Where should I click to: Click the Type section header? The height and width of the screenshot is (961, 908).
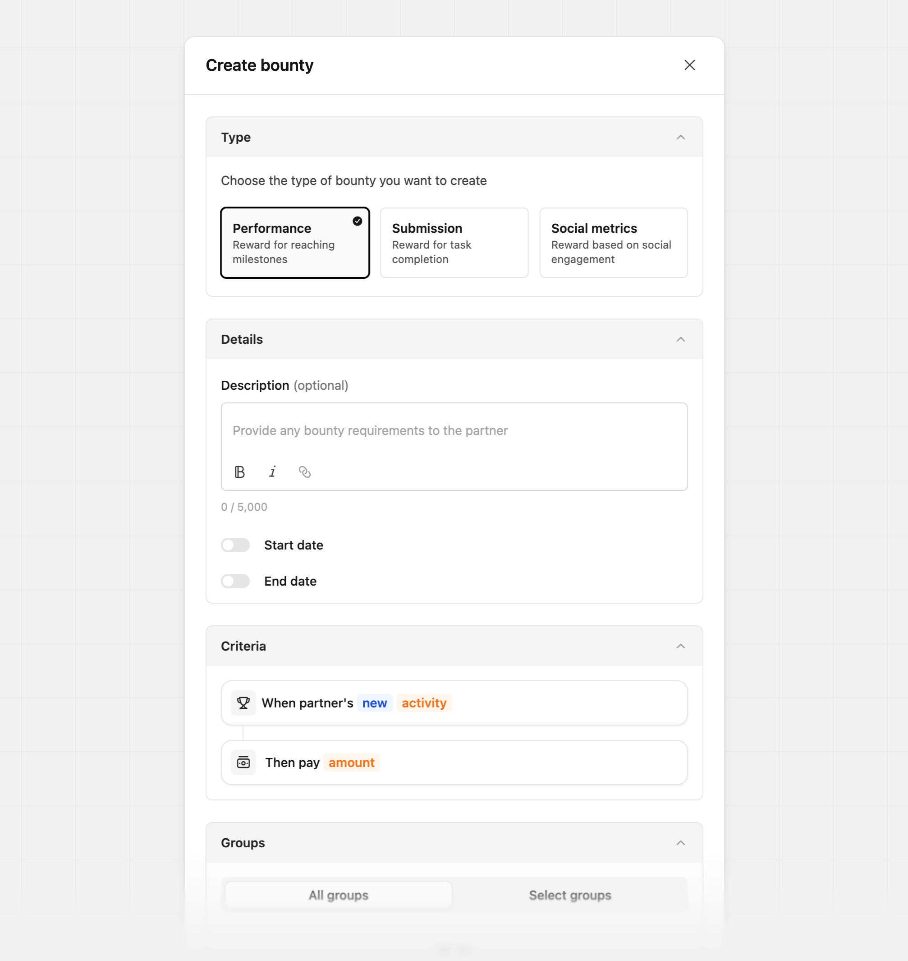coord(454,138)
